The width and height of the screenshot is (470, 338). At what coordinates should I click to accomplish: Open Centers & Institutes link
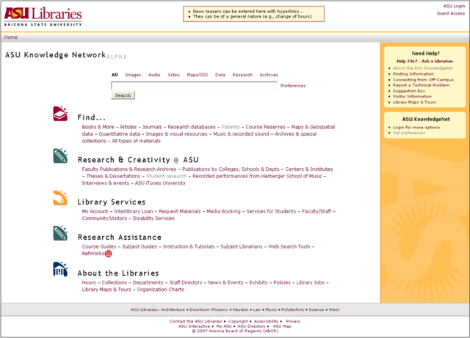coord(309,169)
